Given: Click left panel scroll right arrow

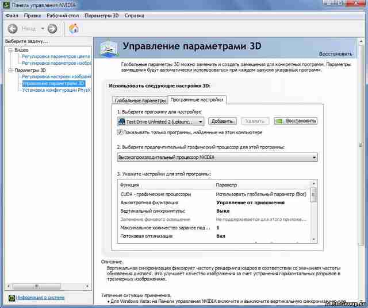Looking at the screenshot, I should (x=87, y=286).
